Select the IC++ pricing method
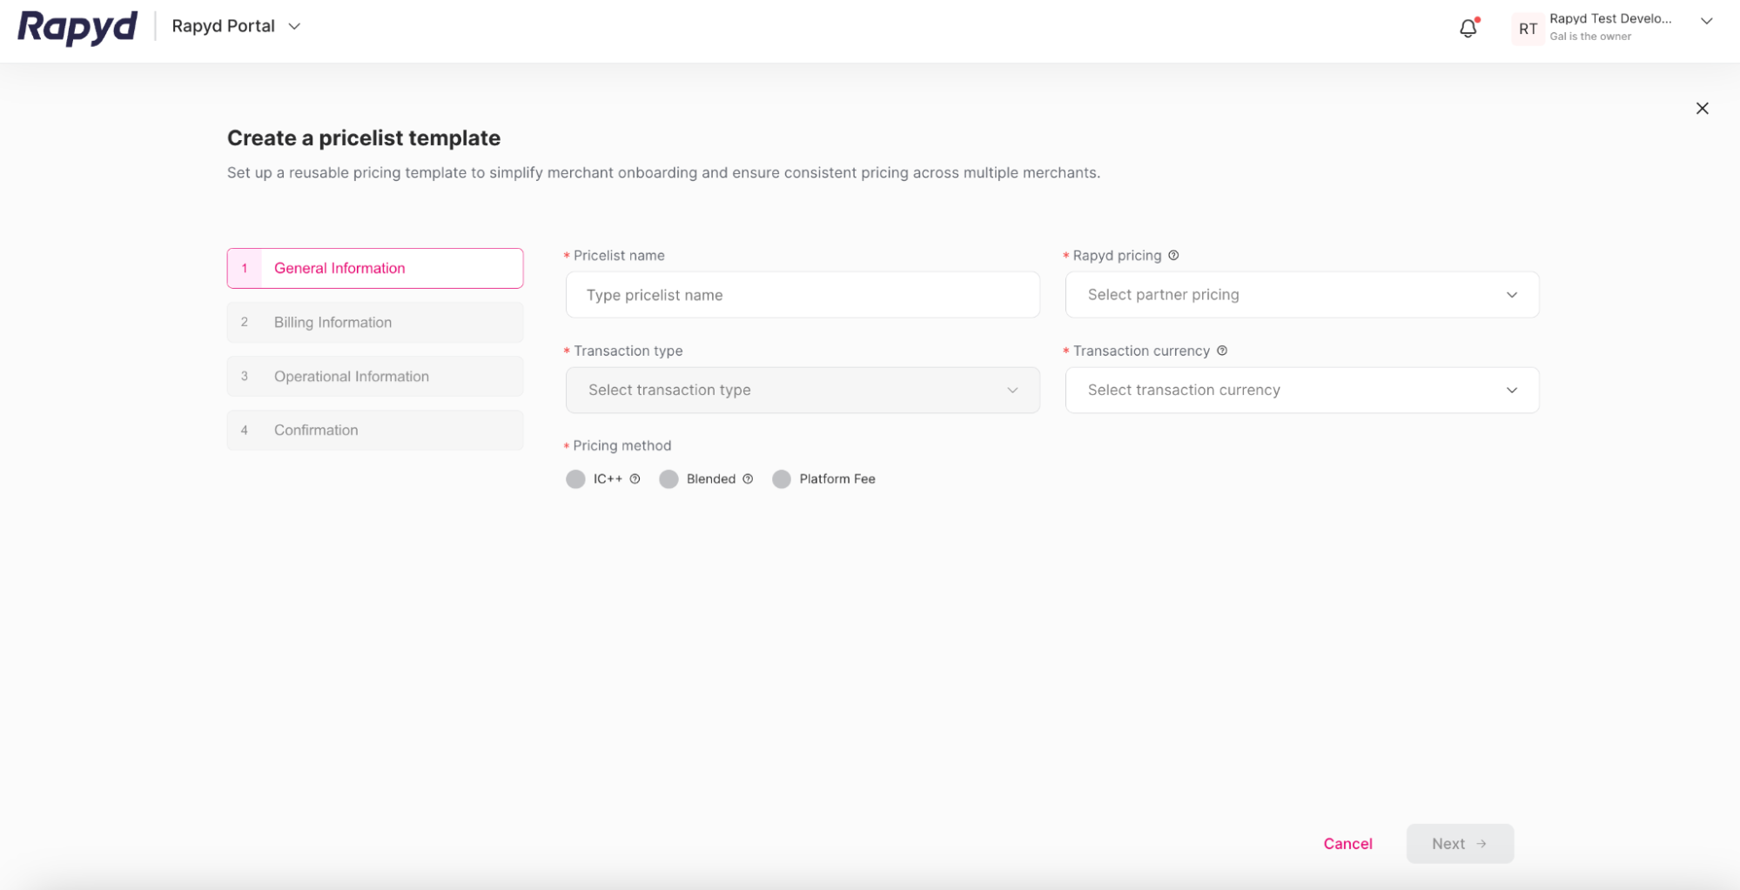Image resolution: width=1740 pixels, height=890 pixels. pyautogui.click(x=575, y=478)
